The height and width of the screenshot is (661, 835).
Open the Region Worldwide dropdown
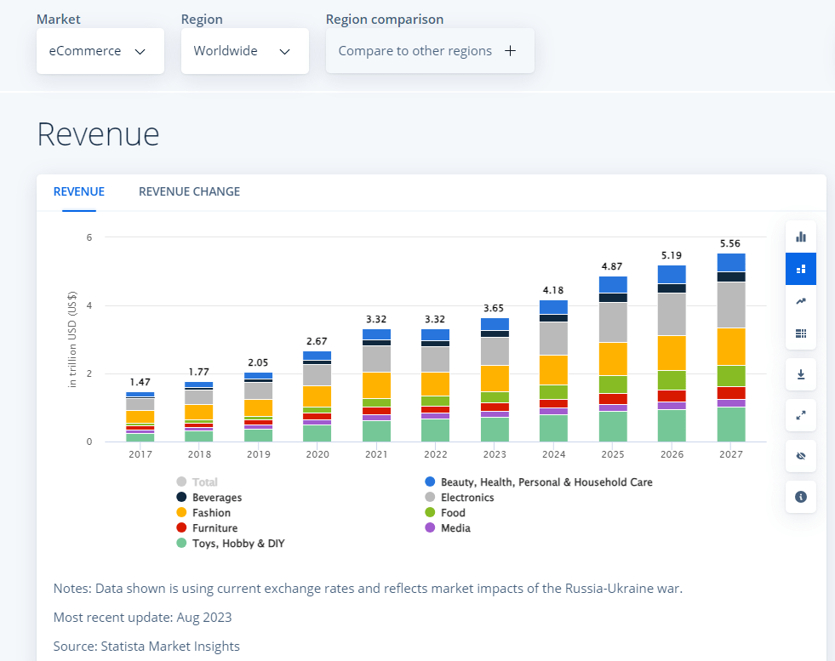point(244,51)
